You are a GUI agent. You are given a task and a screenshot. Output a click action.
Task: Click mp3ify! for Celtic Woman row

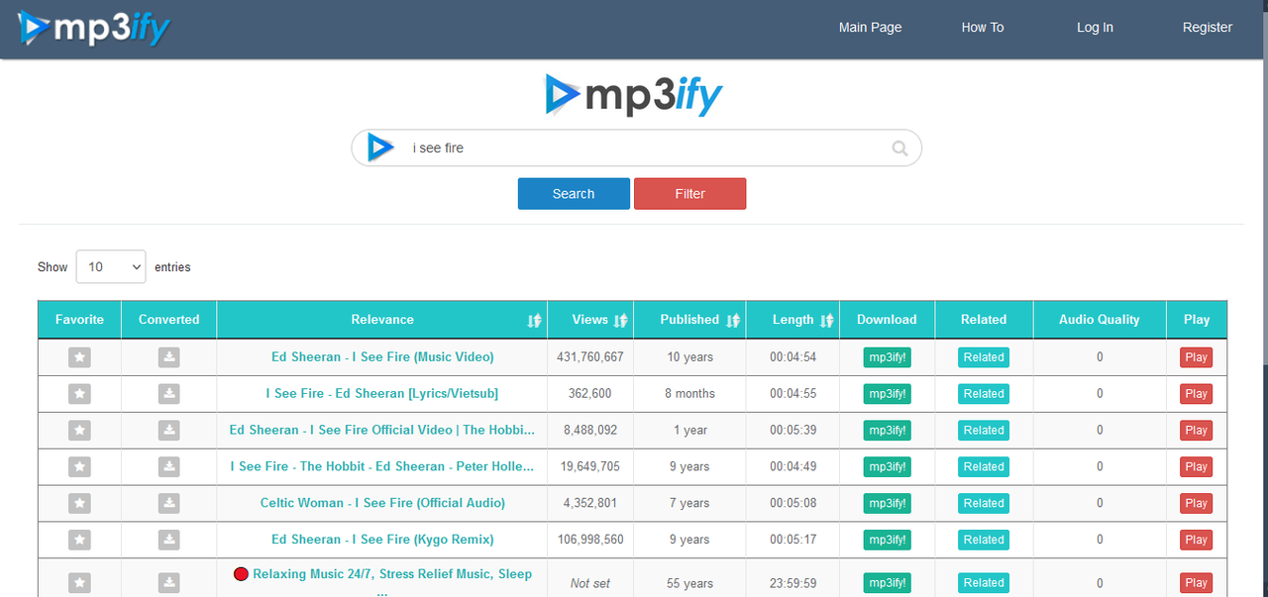[x=887, y=503]
